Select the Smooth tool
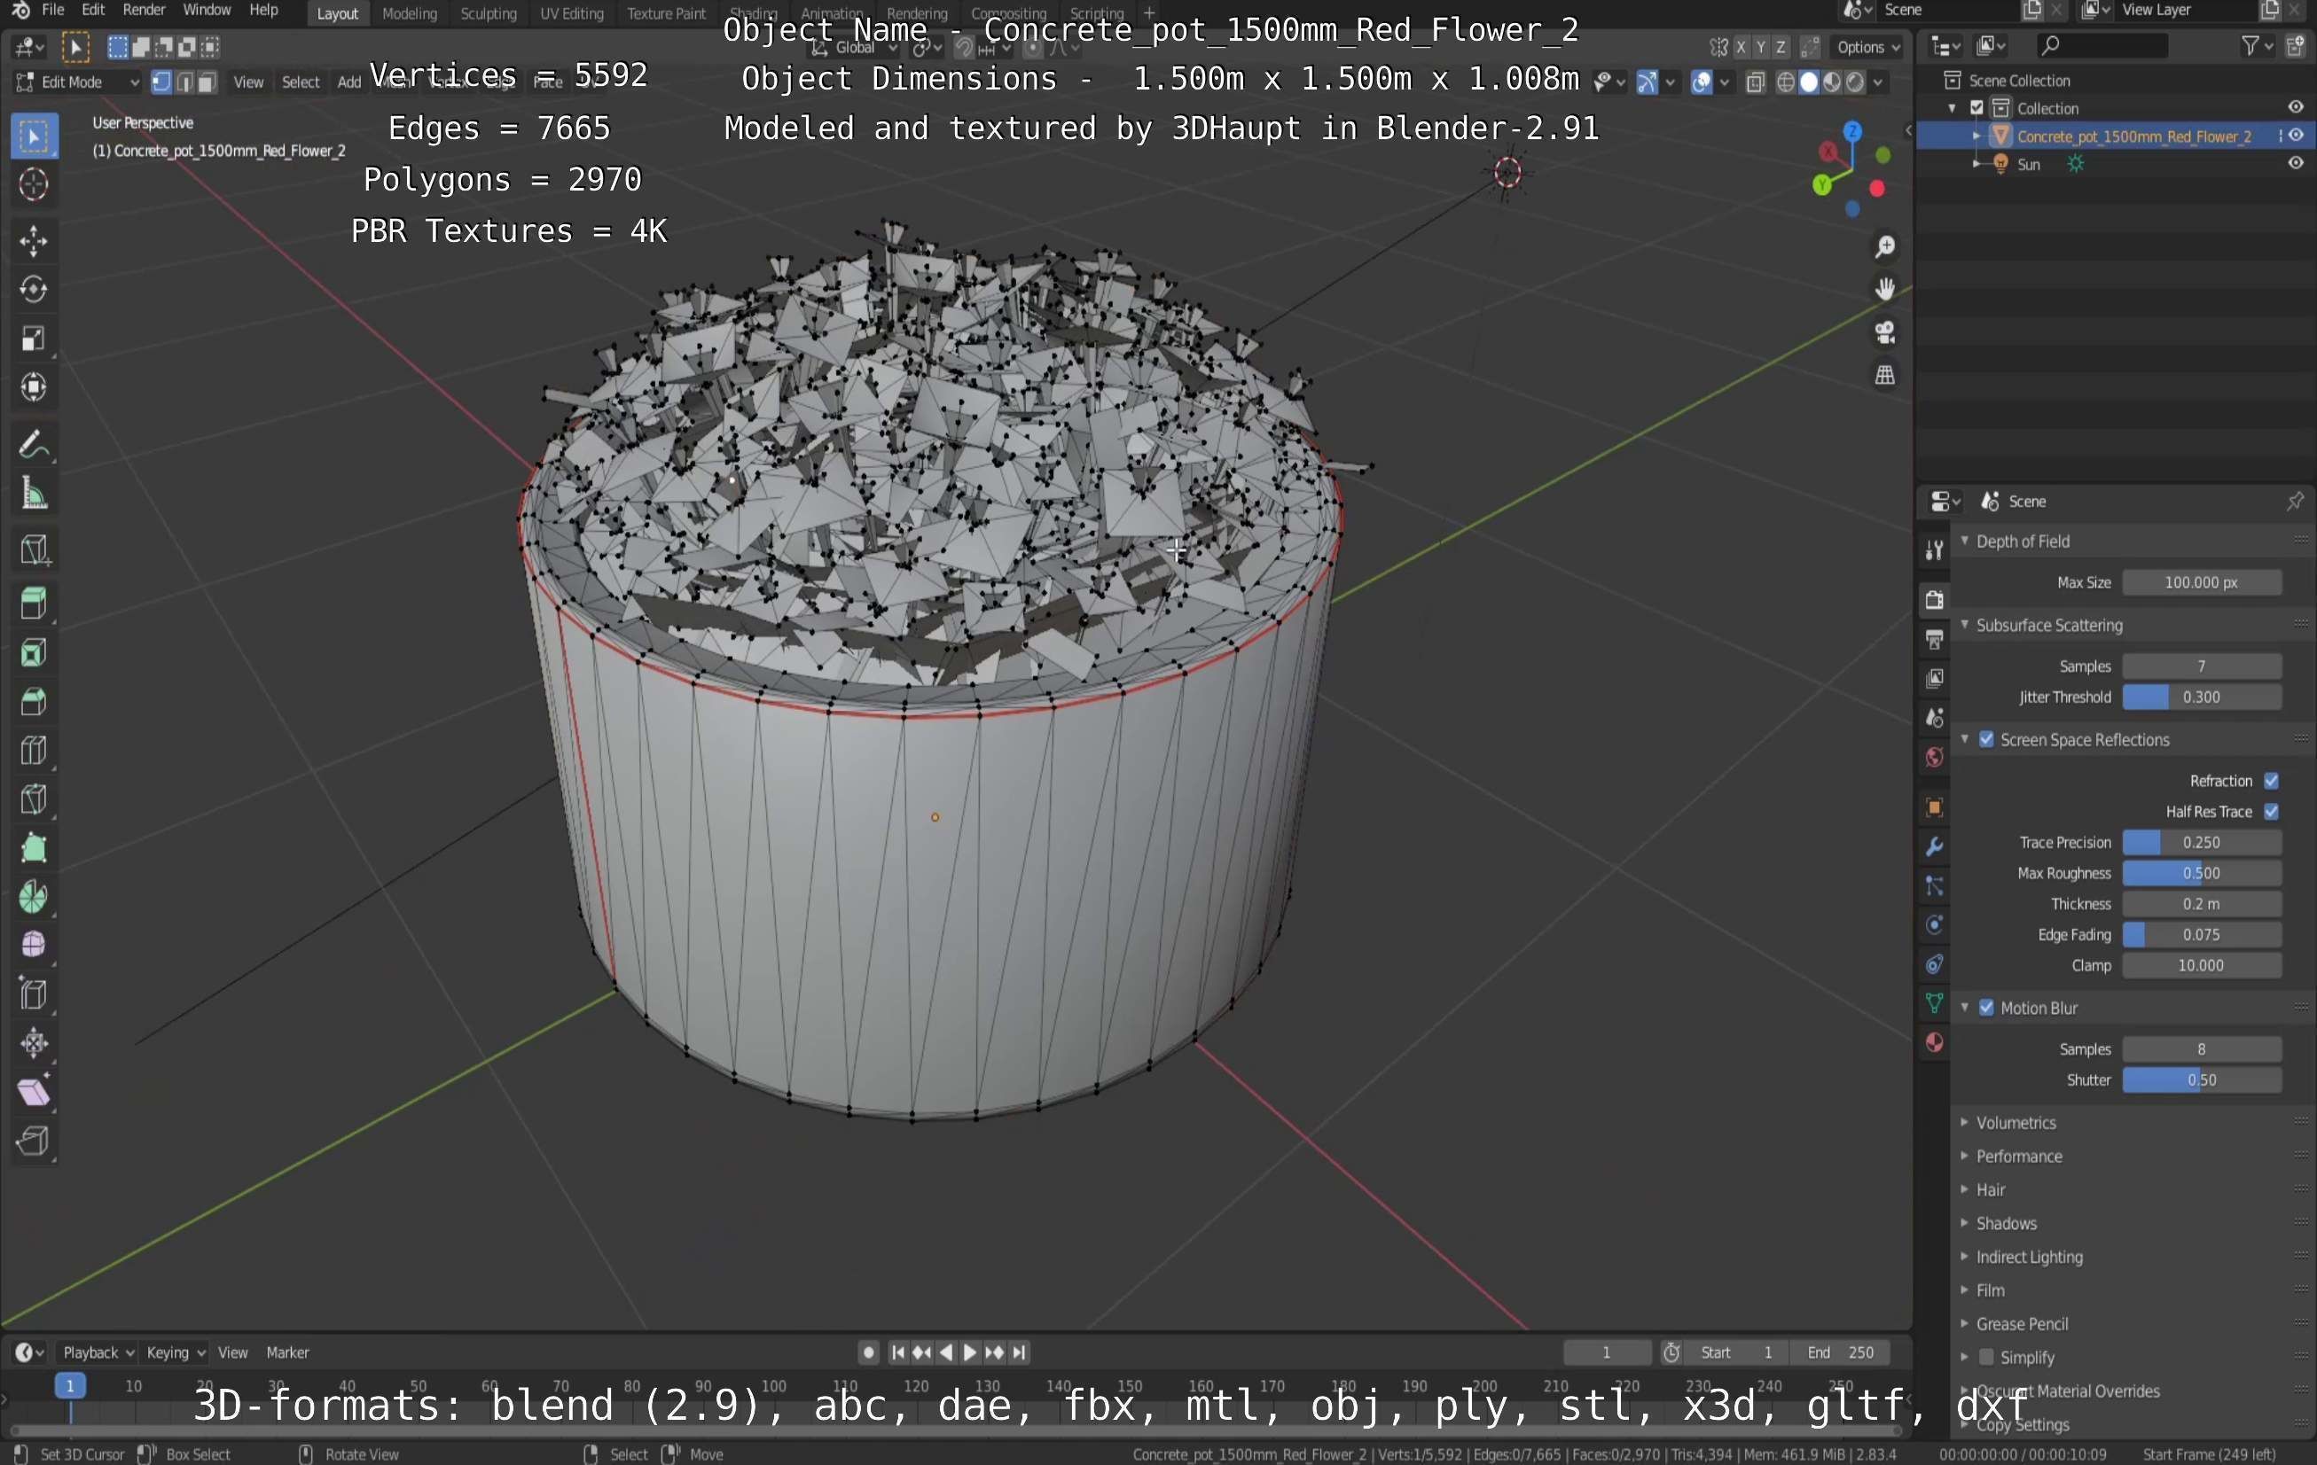The image size is (2317, 1465). (x=34, y=945)
